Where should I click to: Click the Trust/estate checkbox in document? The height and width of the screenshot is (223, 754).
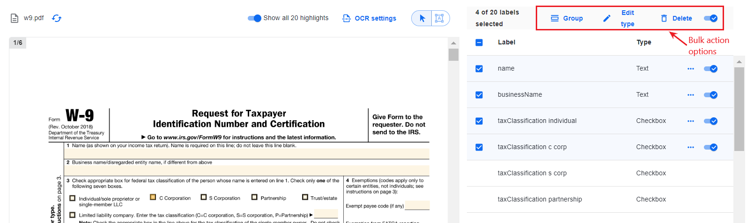[305, 197]
